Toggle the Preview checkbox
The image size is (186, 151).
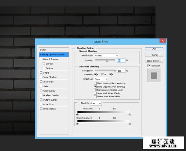[x=149, y=66]
